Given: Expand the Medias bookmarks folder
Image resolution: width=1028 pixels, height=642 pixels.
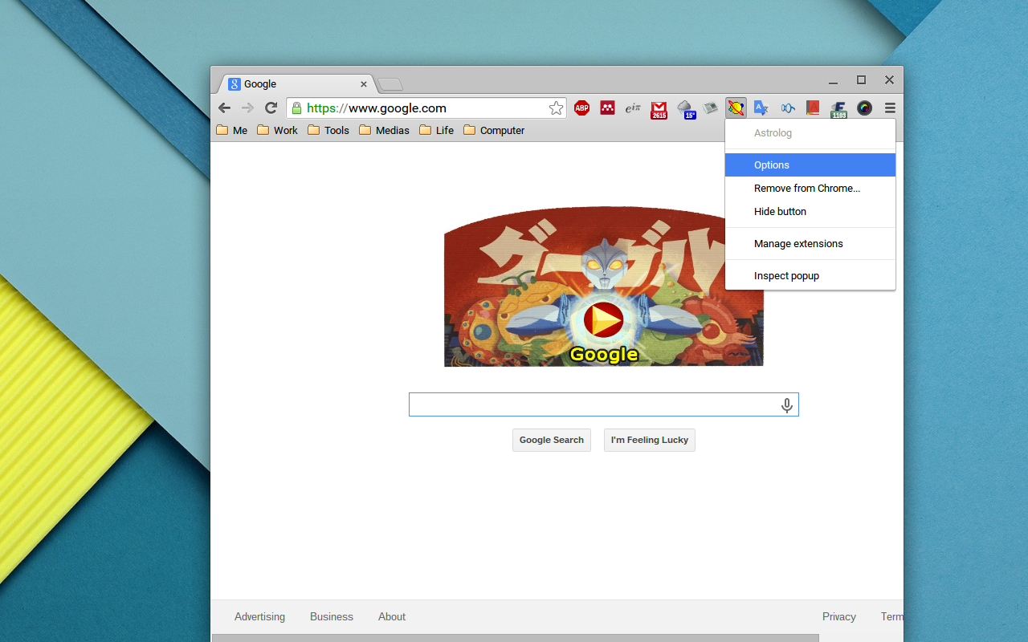Looking at the screenshot, I should pos(384,130).
